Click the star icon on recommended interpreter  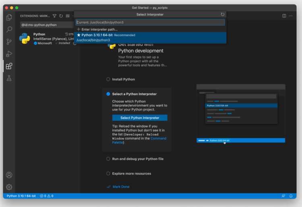79,35
